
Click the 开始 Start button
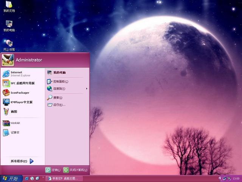10,178
